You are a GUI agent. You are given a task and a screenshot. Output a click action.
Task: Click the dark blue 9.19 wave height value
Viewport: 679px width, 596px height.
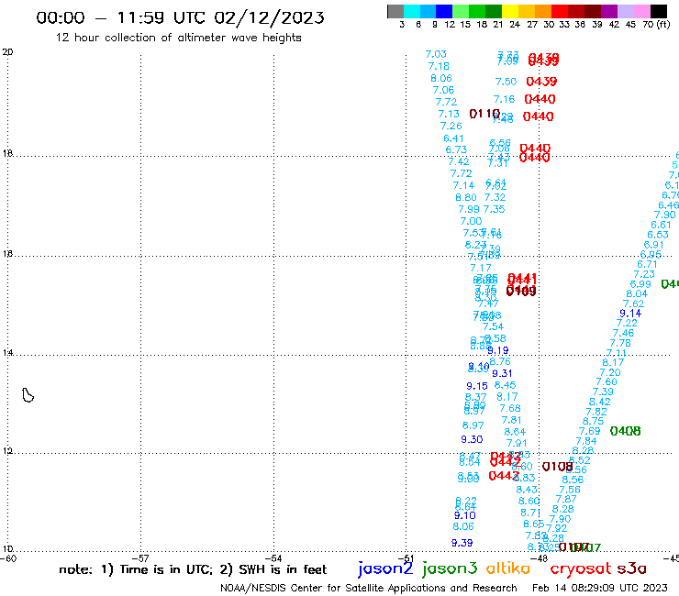(x=497, y=350)
